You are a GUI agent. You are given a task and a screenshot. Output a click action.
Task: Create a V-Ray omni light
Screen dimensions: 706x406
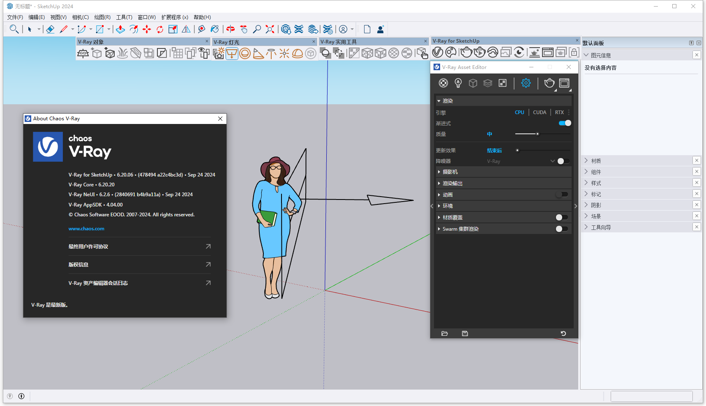pyautogui.click(x=284, y=53)
